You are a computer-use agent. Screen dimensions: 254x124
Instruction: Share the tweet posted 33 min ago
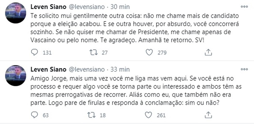tap(208, 115)
